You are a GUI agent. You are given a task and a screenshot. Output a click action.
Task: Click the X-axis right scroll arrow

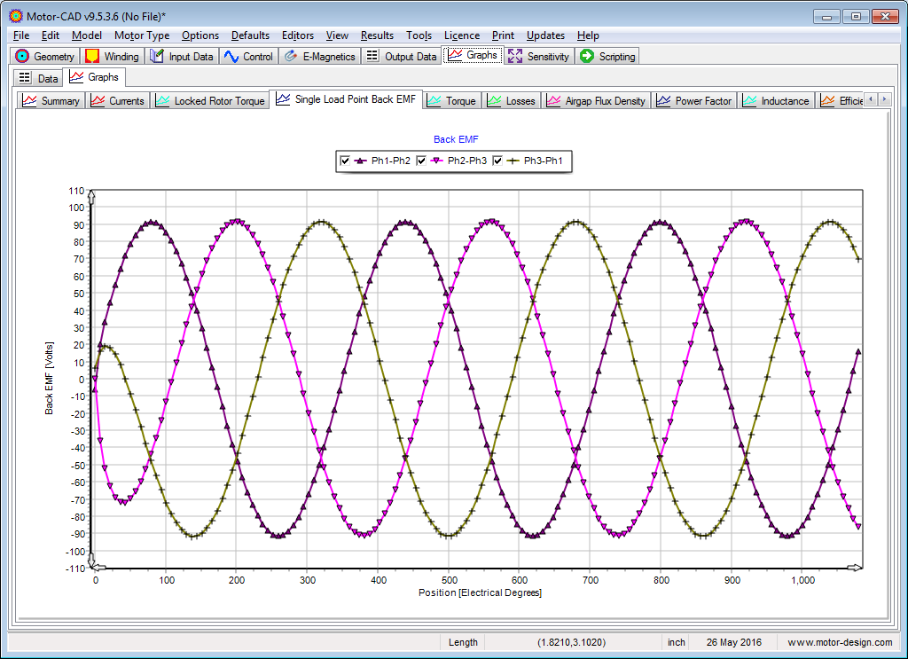(x=855, y=568)
